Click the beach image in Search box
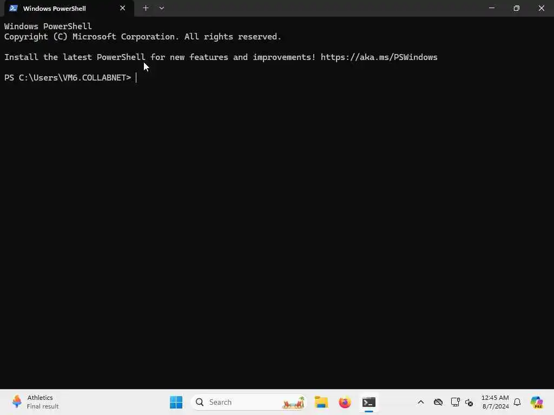Screen dimensions: 554x415 tap(293, 403)
